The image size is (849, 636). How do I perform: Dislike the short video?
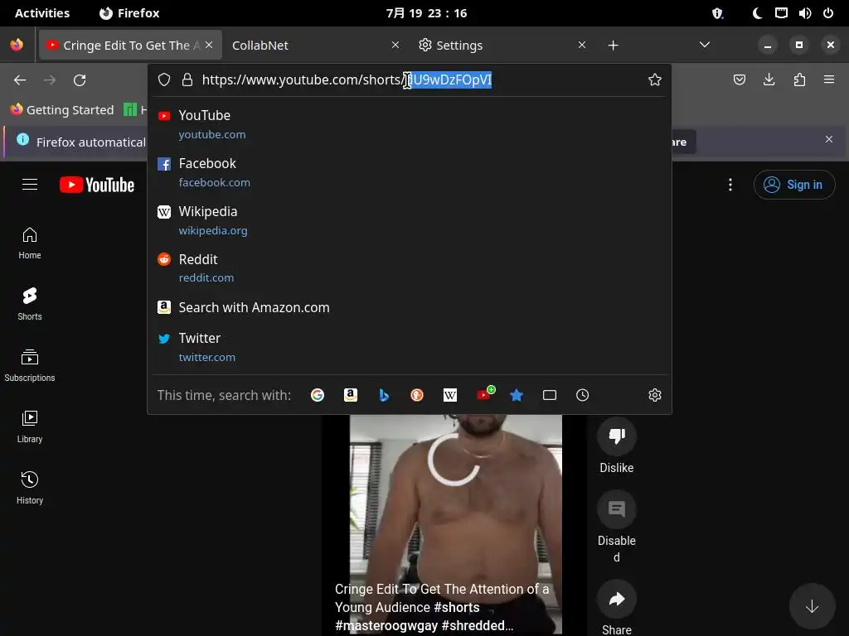pyautogui.click(x=617, y=436)
